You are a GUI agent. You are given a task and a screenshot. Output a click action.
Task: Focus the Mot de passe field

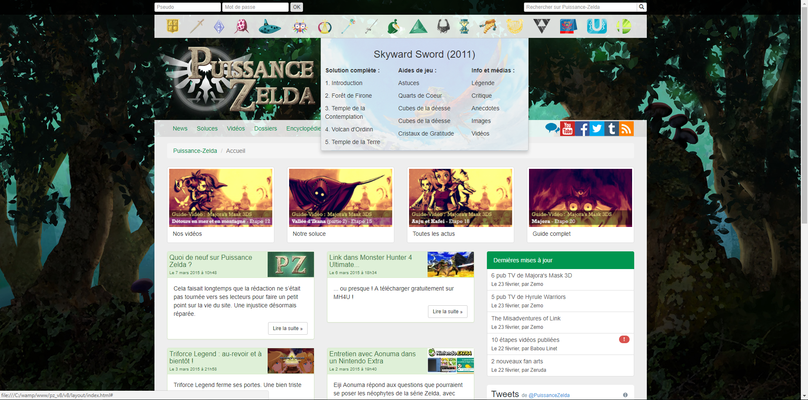(x=255, y=7)
